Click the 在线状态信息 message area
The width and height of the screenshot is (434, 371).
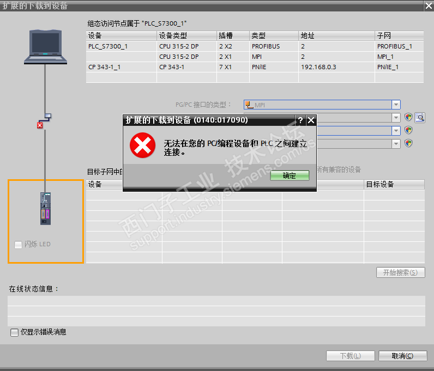coord(216,311)
